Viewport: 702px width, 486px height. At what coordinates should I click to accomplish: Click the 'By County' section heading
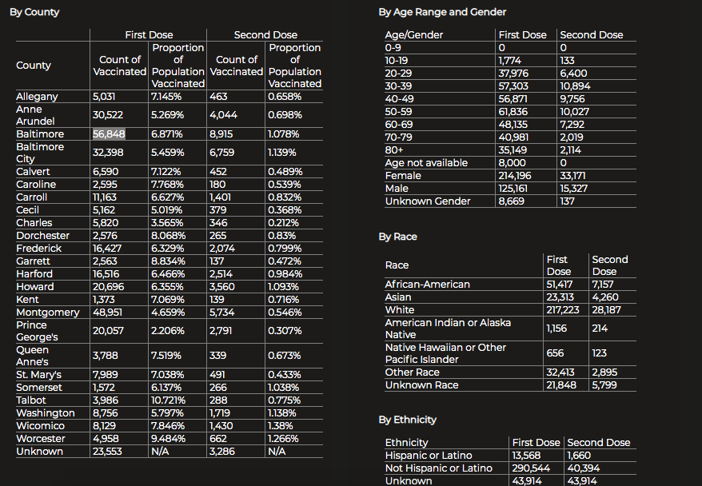34,13
